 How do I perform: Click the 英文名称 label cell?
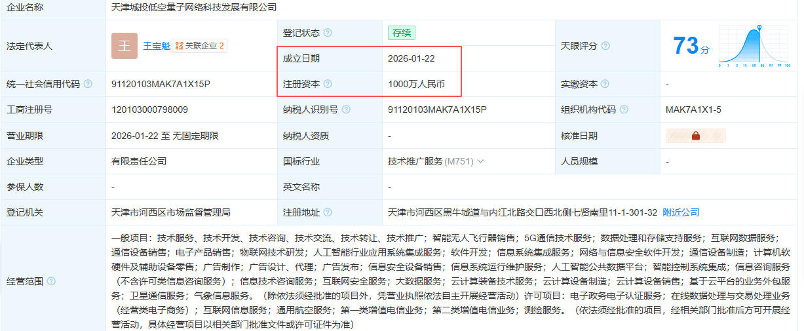tap(330, 187)
